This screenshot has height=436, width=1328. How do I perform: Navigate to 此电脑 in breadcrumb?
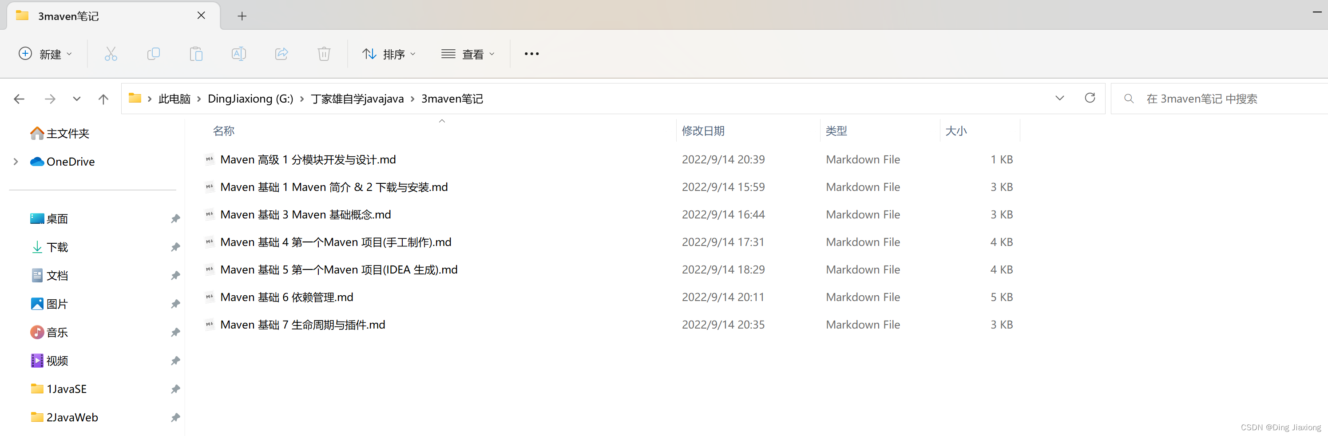[x=174, y=99]
